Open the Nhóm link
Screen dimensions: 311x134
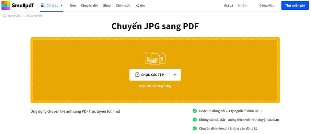243,6
